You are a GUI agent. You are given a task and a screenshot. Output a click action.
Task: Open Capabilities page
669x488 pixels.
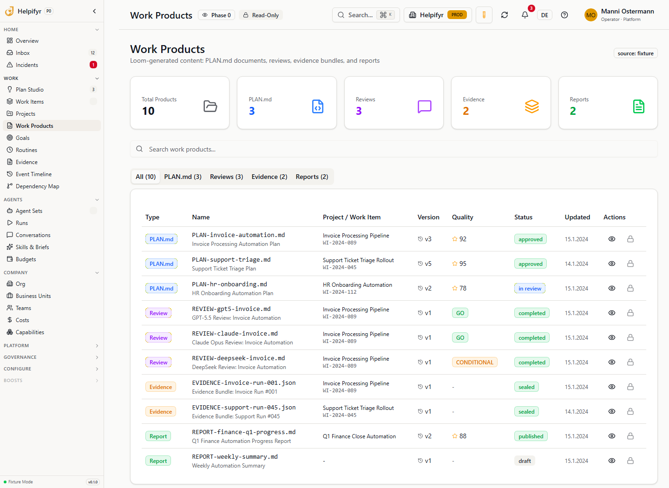click(52, 332)
